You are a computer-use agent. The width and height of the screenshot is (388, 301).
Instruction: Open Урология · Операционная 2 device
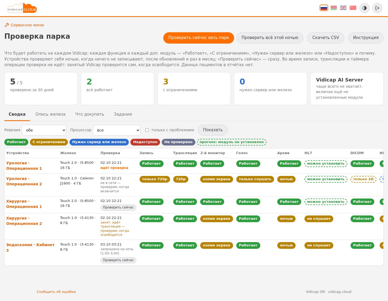pos(24,181)
